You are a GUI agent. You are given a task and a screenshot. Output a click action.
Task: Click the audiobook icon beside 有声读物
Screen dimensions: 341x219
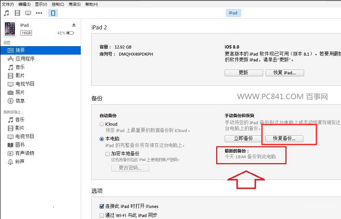(11, 153)
